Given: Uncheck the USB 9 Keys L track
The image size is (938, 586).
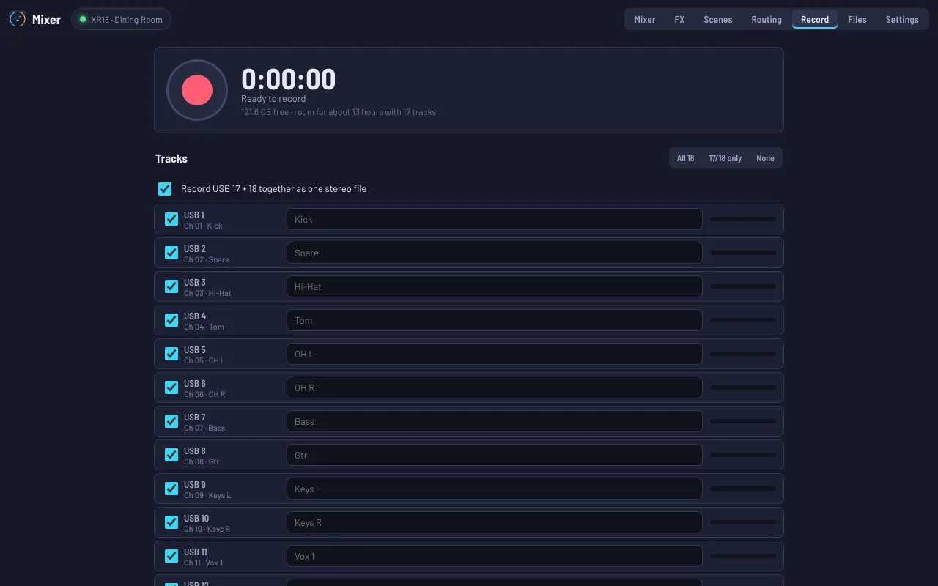Looking at the screenshot, I should (x=171, y=489).
